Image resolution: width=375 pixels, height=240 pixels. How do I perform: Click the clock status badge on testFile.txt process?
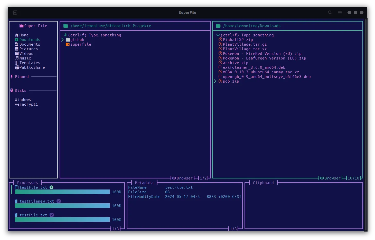(51, 187)
